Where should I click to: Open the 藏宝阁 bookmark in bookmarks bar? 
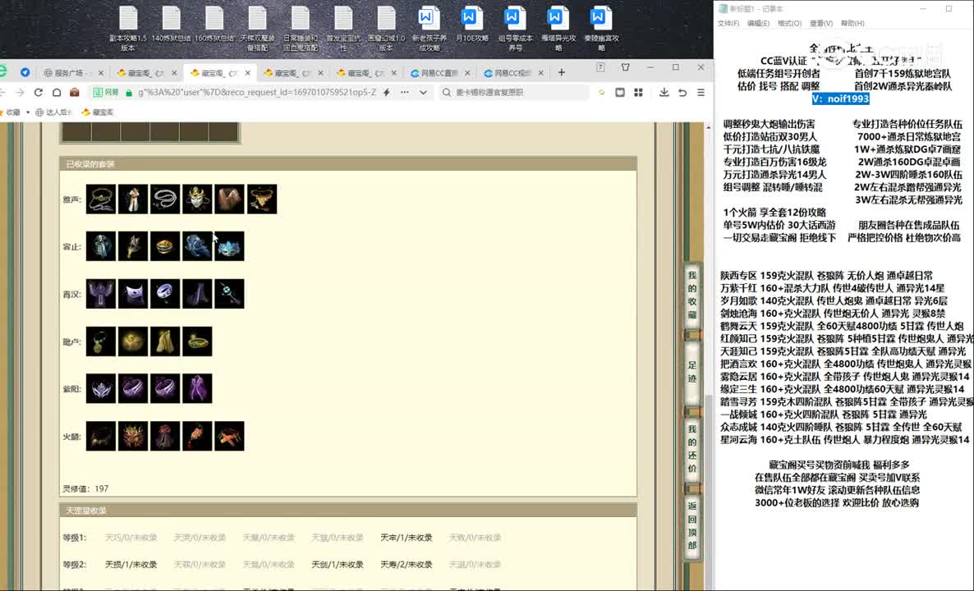point(98,112)
